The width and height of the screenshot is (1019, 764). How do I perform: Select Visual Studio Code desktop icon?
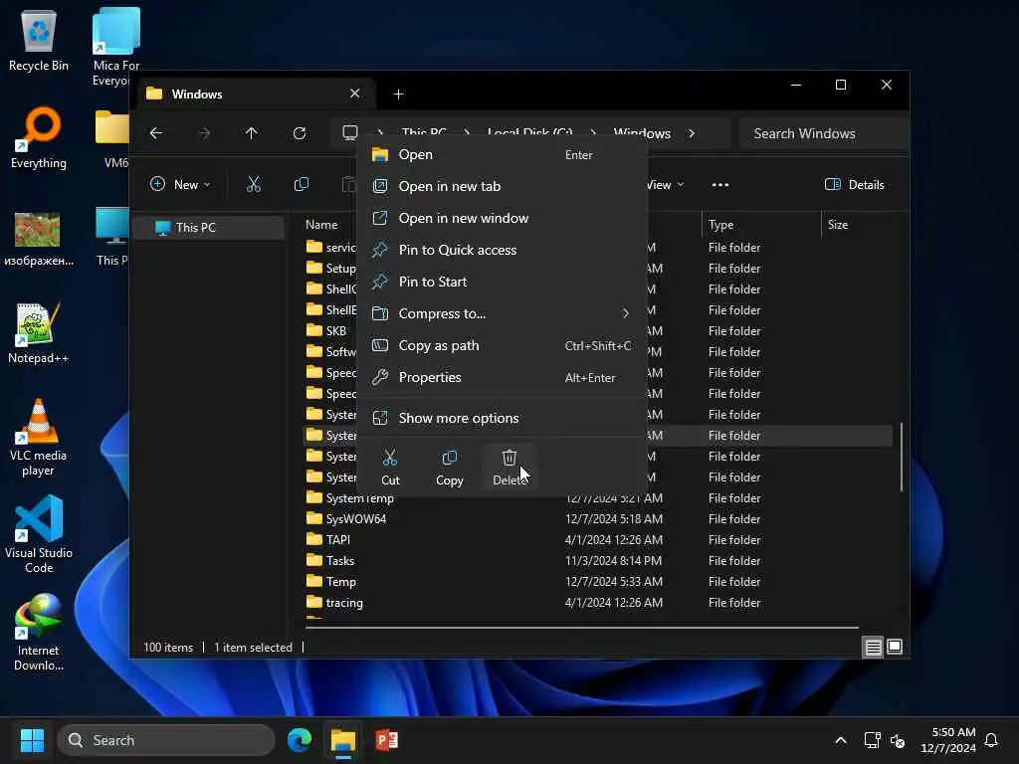(39, 534)
